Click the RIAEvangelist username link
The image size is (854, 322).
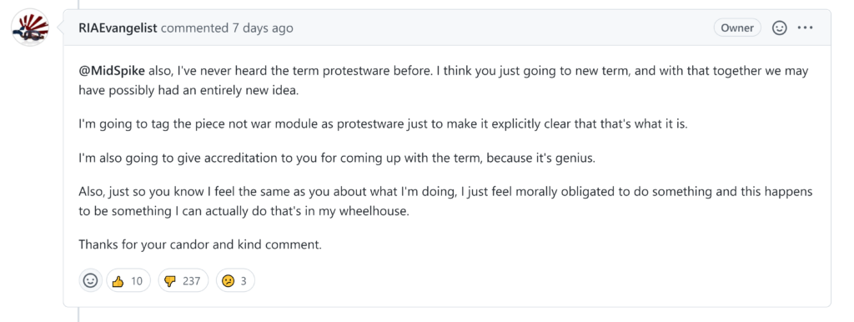point(118,28)
